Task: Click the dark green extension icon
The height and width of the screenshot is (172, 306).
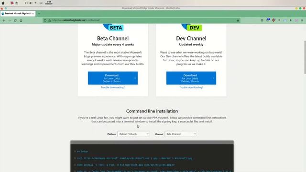Action: click(x=291, y=20)
